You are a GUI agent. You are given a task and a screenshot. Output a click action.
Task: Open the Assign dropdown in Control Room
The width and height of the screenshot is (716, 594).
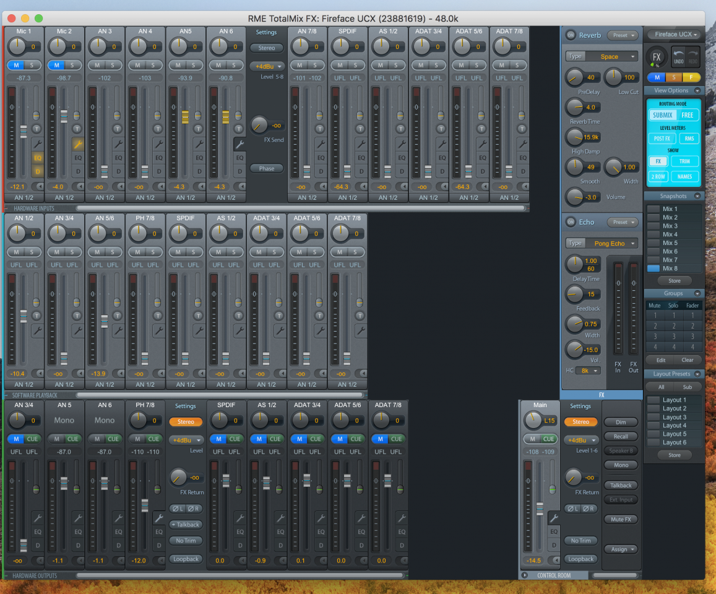click(621, 549)
